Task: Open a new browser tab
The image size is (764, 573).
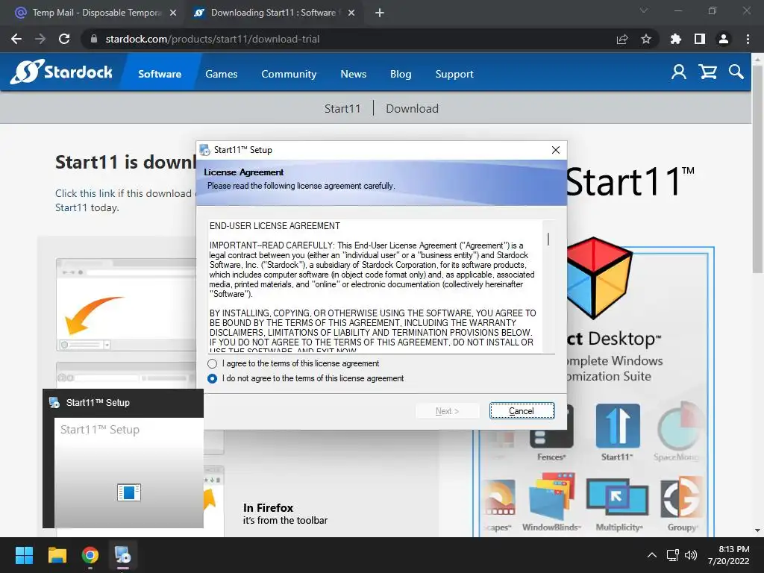Action: 380,13
